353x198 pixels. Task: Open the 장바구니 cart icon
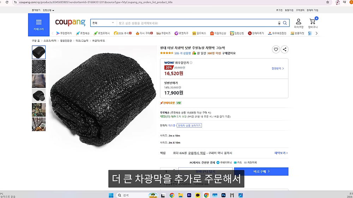click(x=313, y=23)
